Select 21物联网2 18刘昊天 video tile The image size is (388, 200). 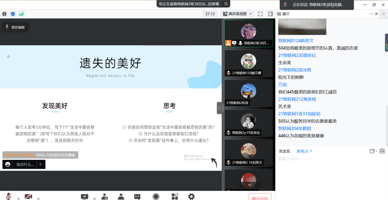248,152
